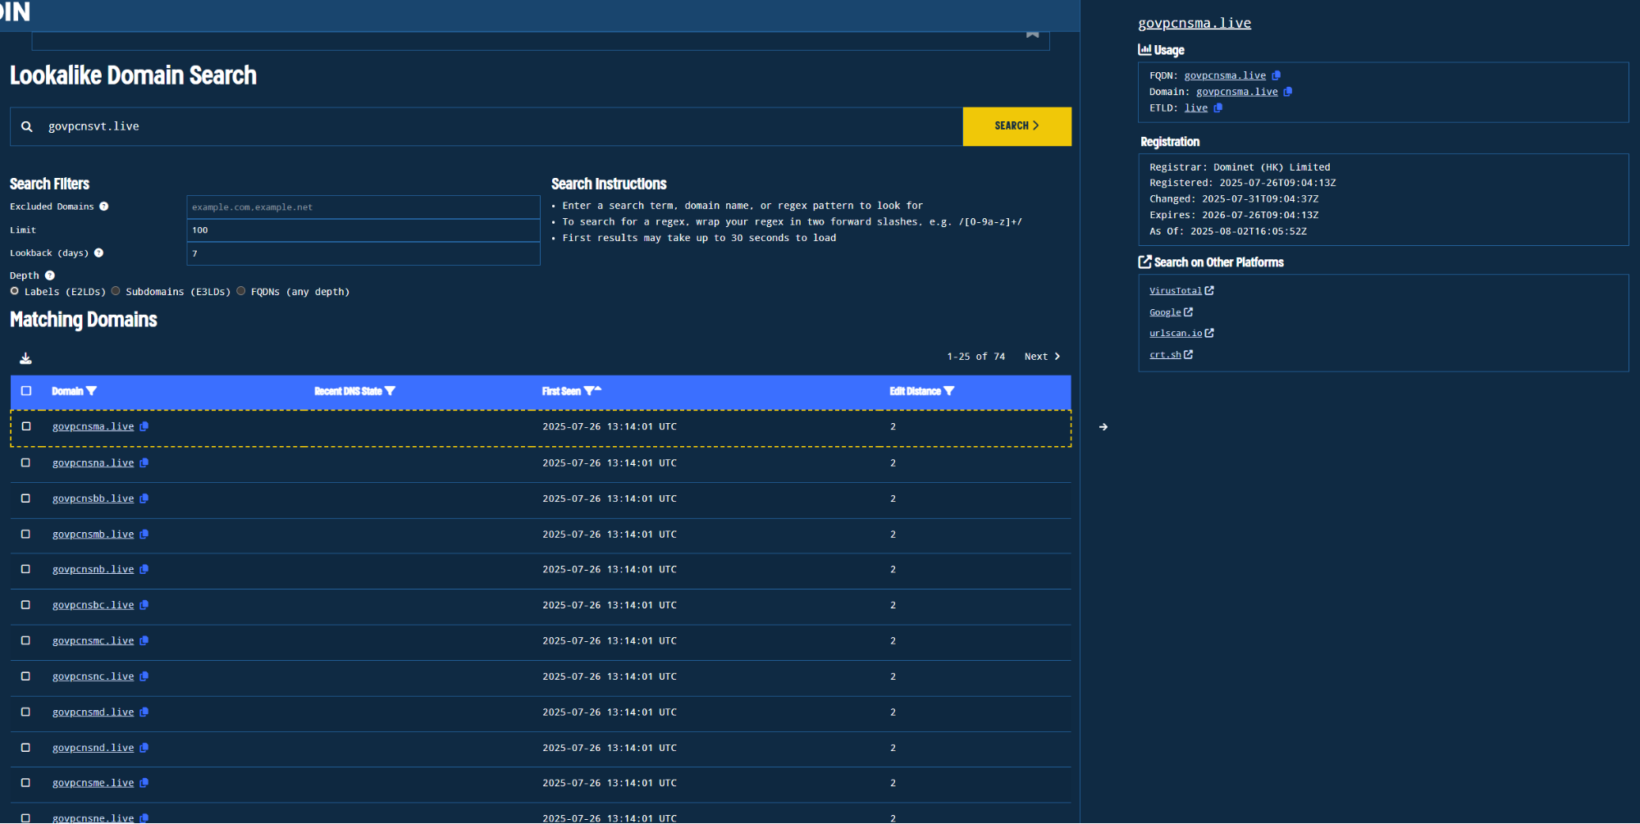Copy govpcnsmc.live using copy icon
Image resolution: width=1640 pixels, height=824 pixels.
(144, 641)
